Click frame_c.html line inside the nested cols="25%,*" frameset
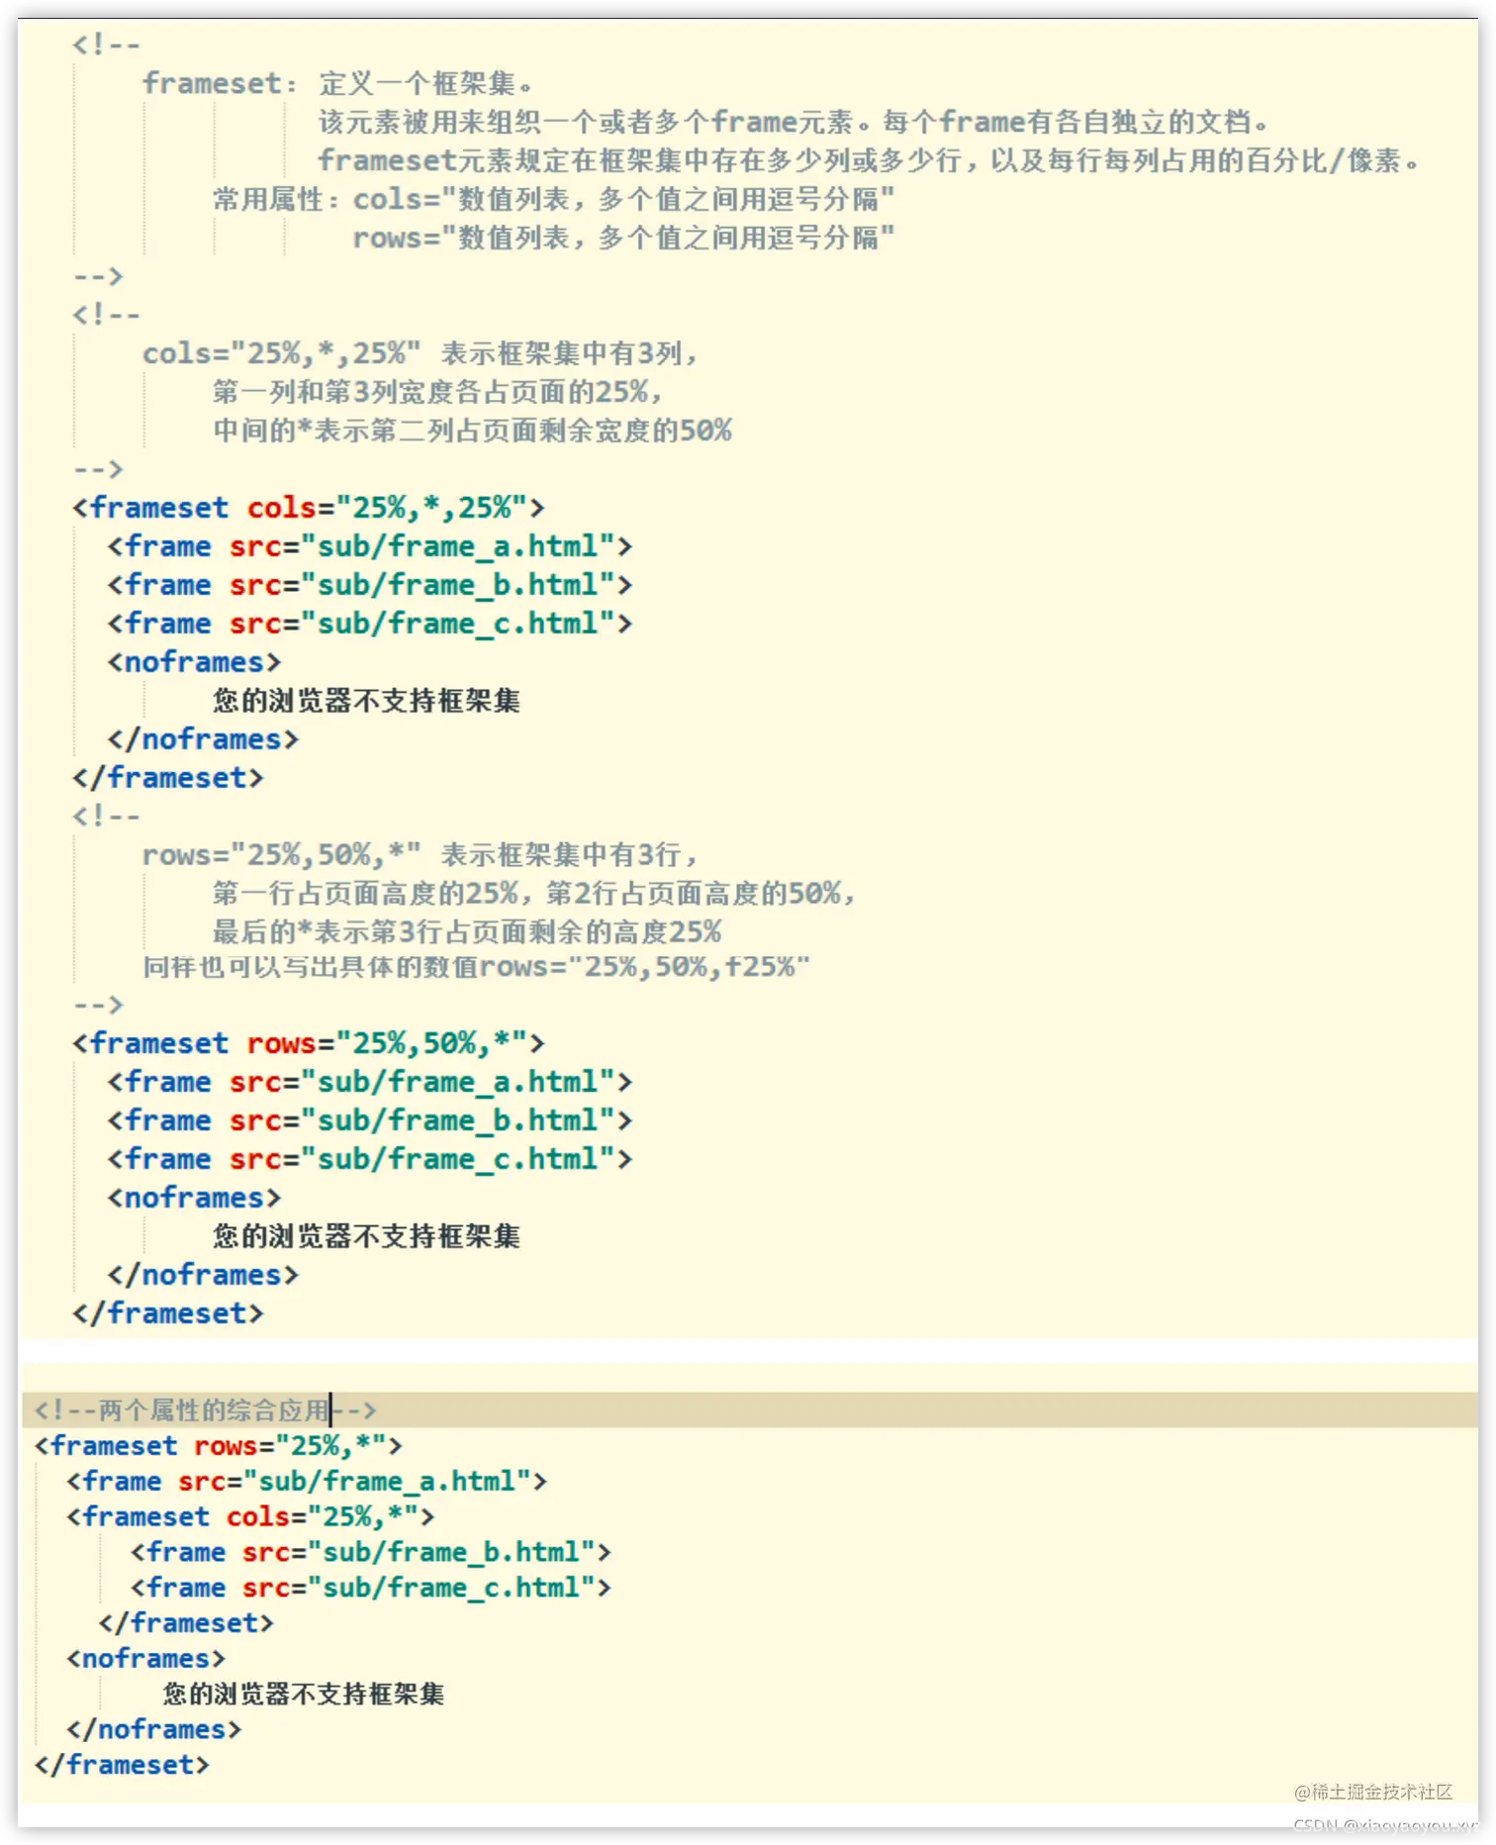The image size is (1496, 1845). 371,1588
